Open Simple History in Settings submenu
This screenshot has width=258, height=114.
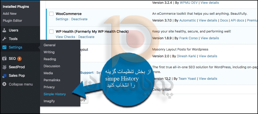[55, 94]
